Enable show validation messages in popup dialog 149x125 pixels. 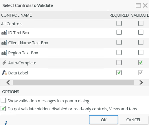click(3, 101)
